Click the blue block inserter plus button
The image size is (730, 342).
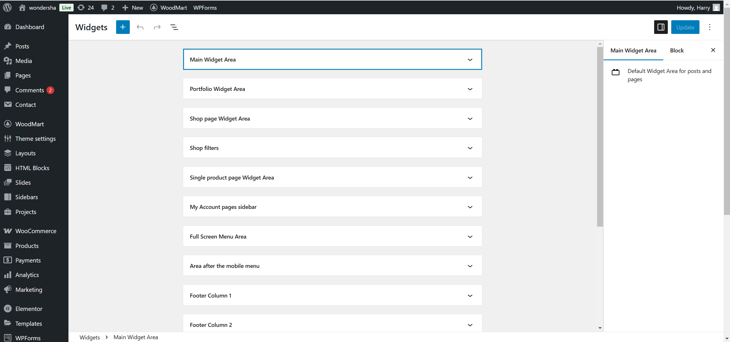click(123, 27)
